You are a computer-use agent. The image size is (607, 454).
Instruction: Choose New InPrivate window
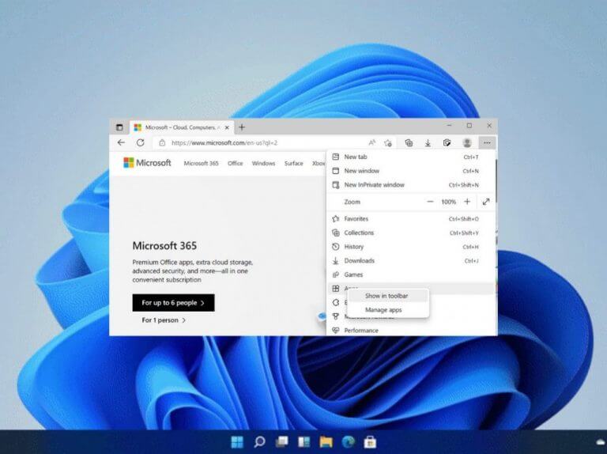(411, 185)
